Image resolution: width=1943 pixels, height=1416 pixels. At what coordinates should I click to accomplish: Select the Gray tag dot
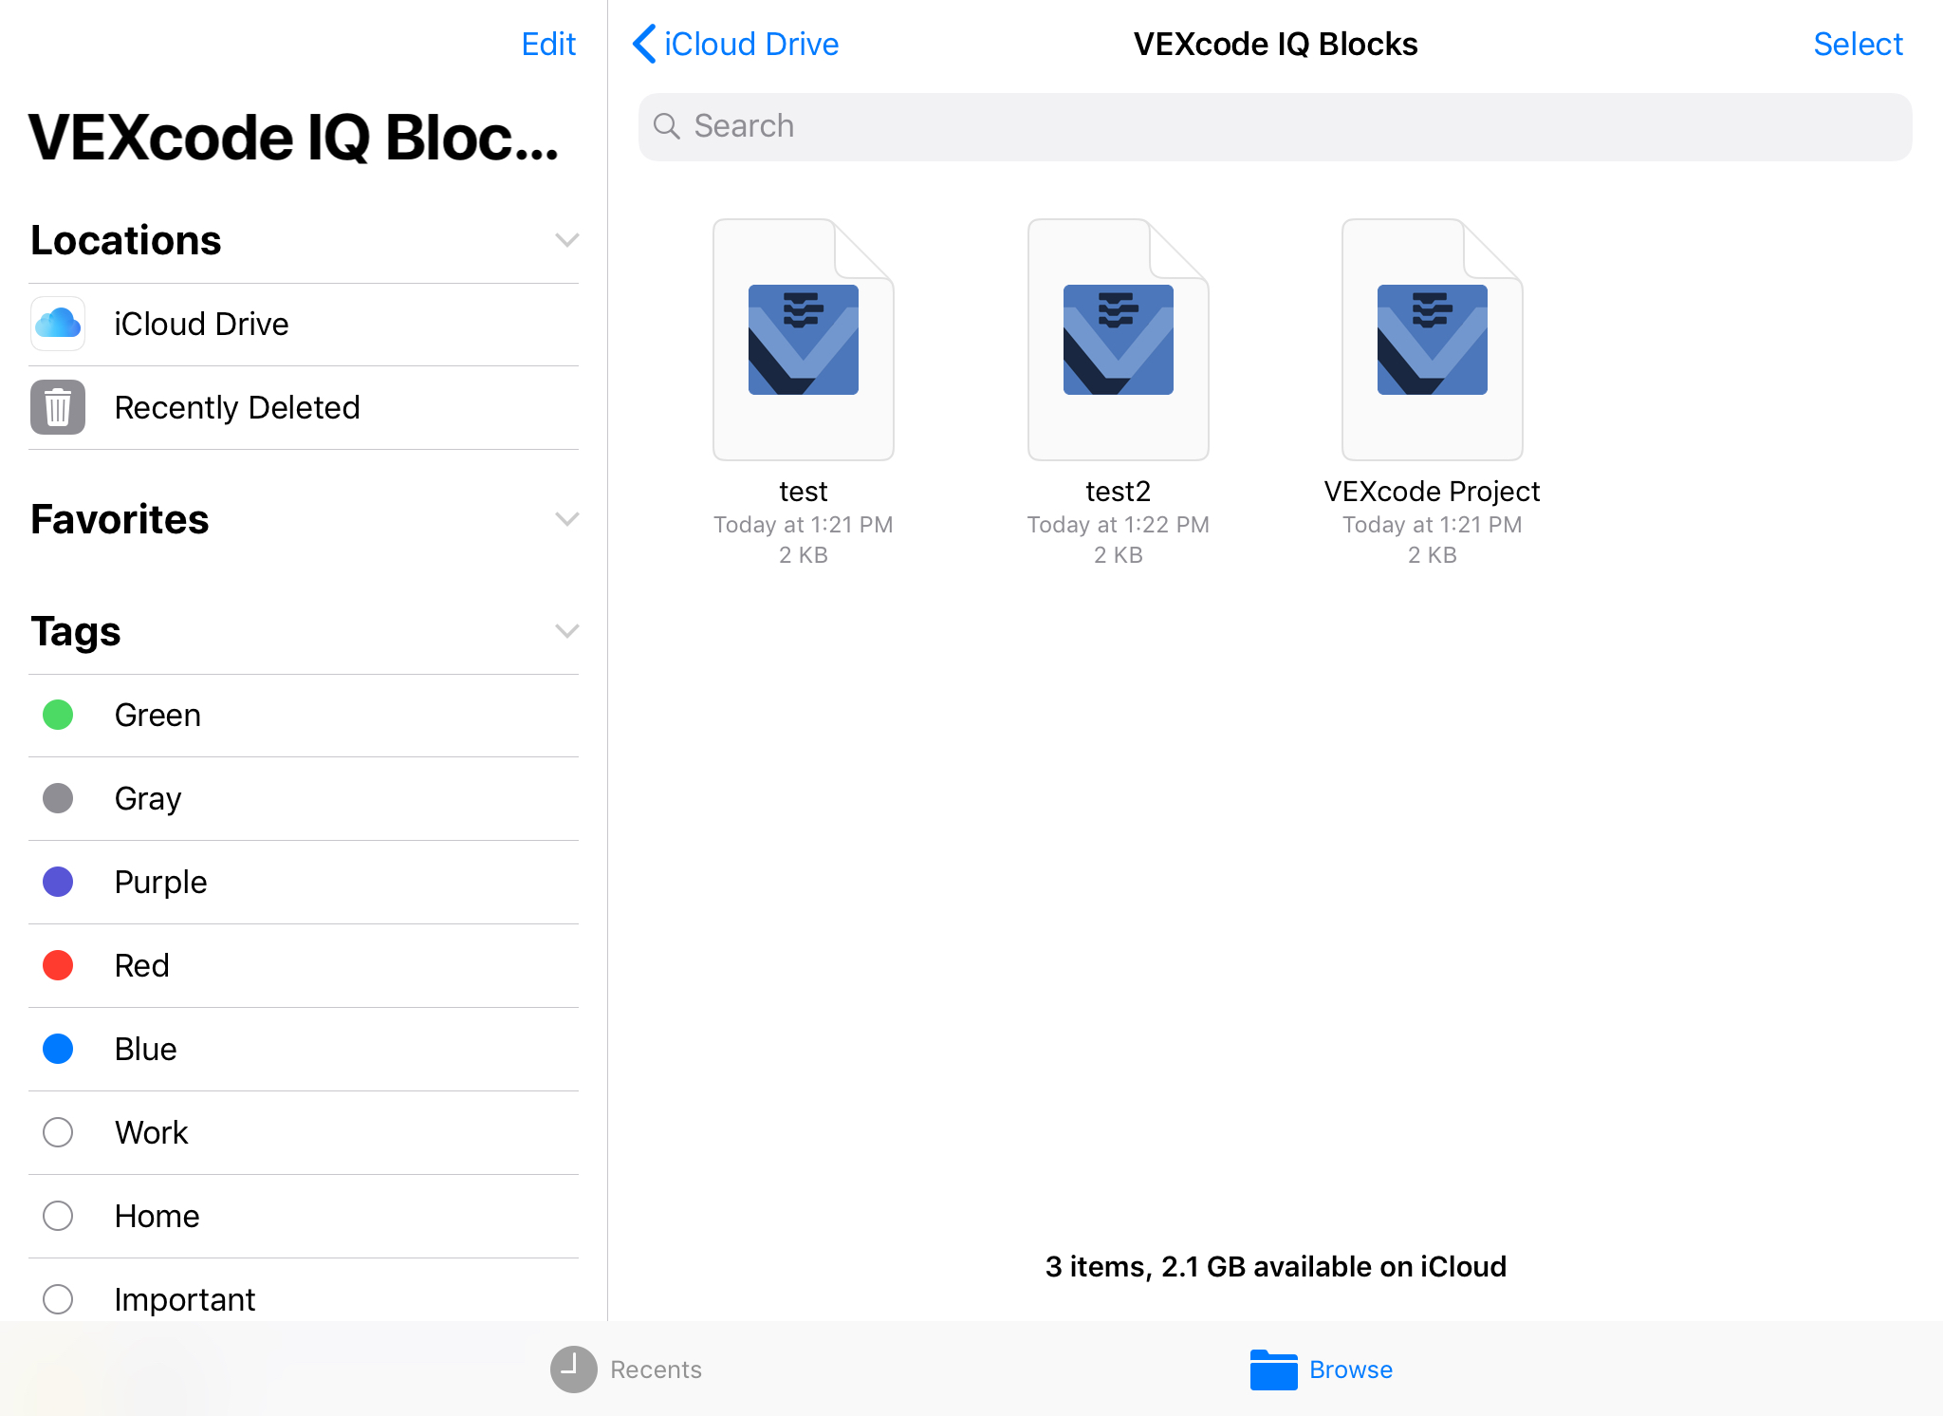pyautogui.click(x=58, y=798)
